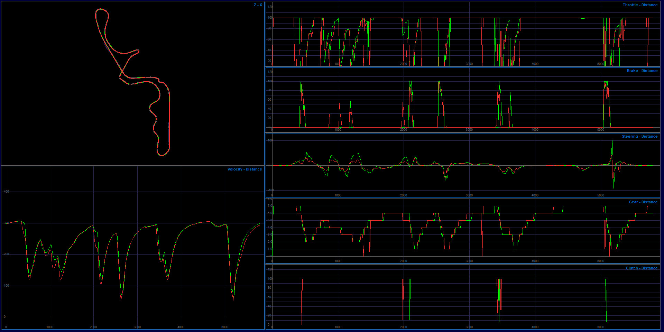Click the 'Throttle - Distance' chart title
This screenshot has width=664, height=332.
click(640, 5)
